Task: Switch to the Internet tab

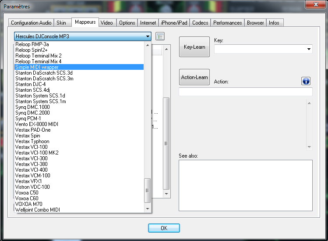Action: (x=148, y=23)
